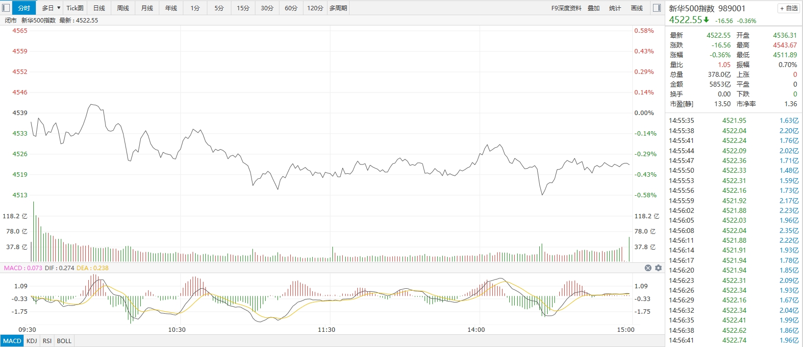The height and width of the screenshot is (347, 803).
Task: Select the 30分 period
Action: coord(267,8)
